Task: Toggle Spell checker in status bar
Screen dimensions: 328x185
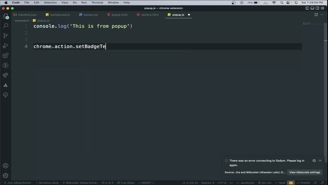Action: point(280,183)
